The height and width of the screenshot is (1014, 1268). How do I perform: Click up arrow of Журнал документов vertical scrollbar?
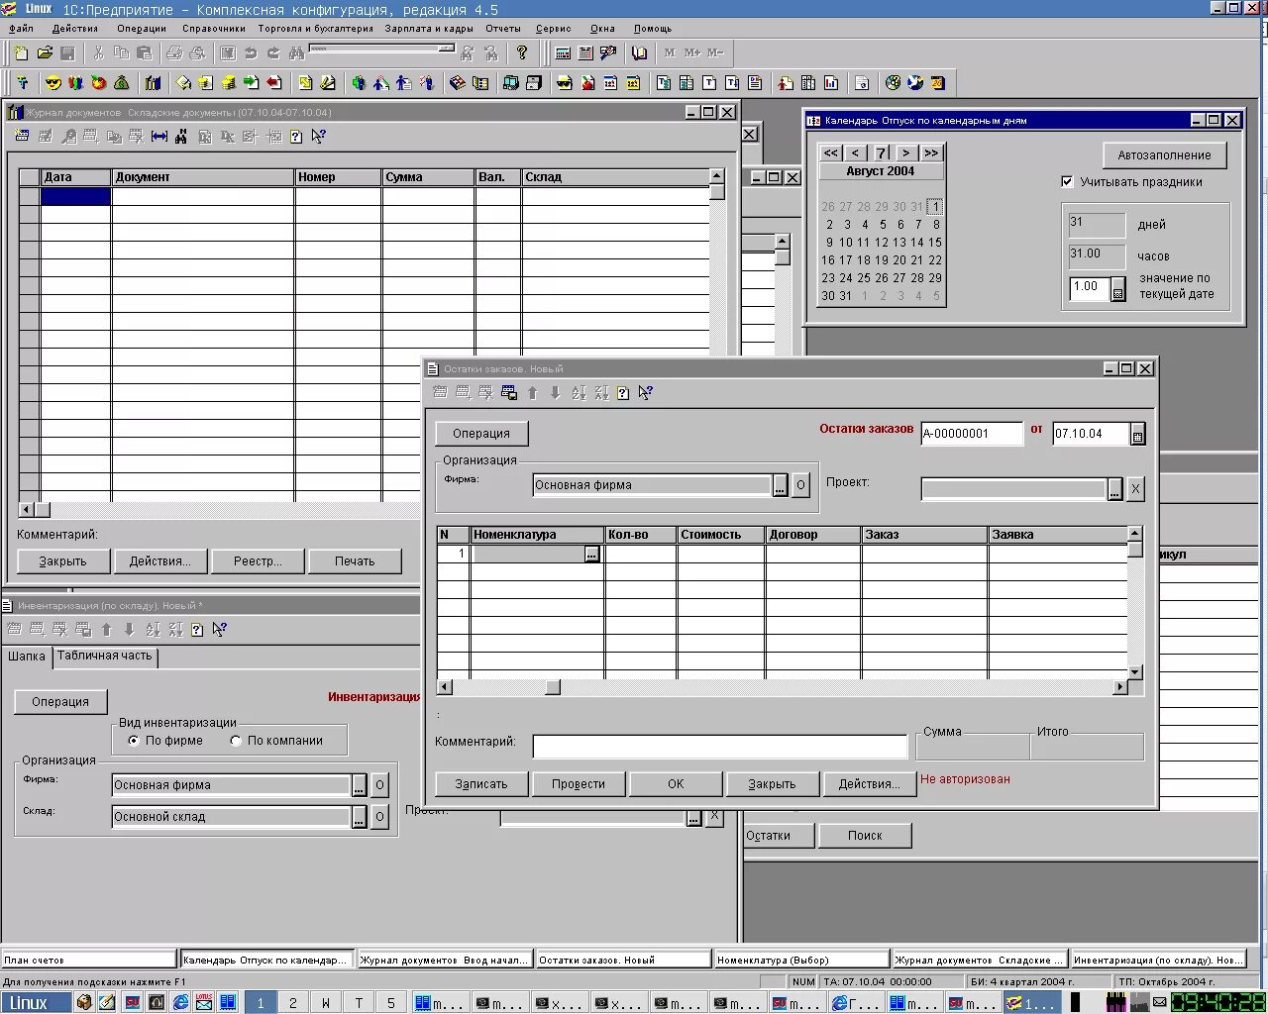[x=717, y=176]
